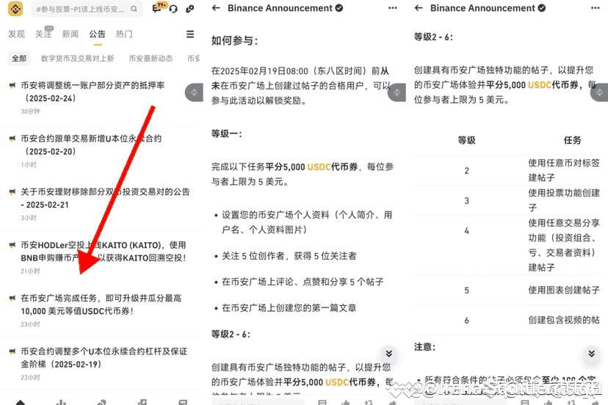
Task: Filter by 数字货币及交易对上新
Action: [x=78, y=59]
